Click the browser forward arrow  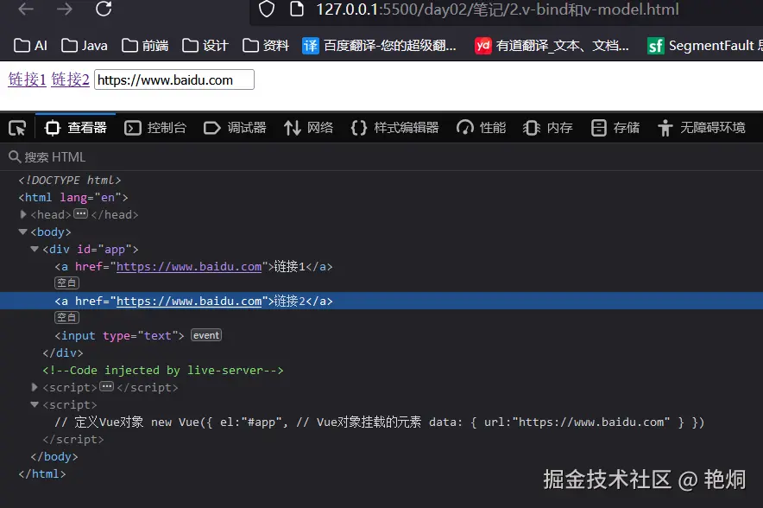(x=64, y=9)
